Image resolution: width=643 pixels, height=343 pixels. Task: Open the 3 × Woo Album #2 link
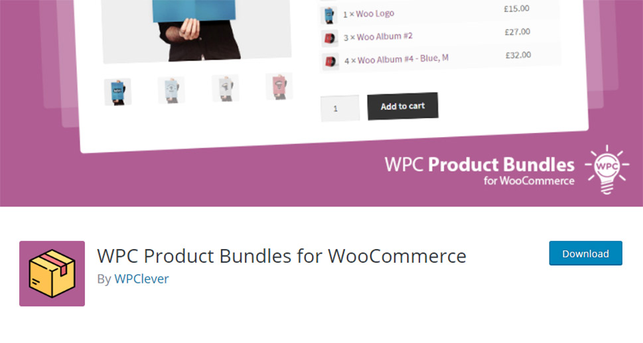click(x=378, y=36)
